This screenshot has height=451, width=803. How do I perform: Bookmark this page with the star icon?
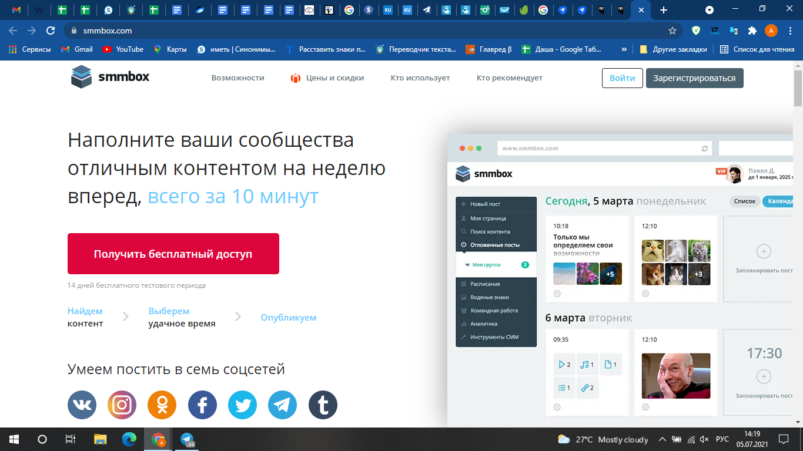[672, 31]
